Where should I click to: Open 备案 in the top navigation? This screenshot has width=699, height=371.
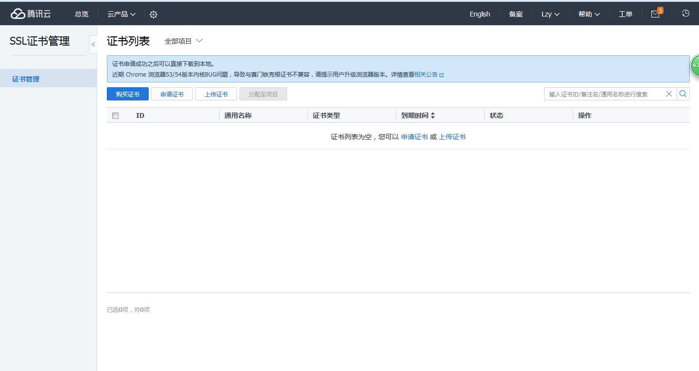point(516,14)
